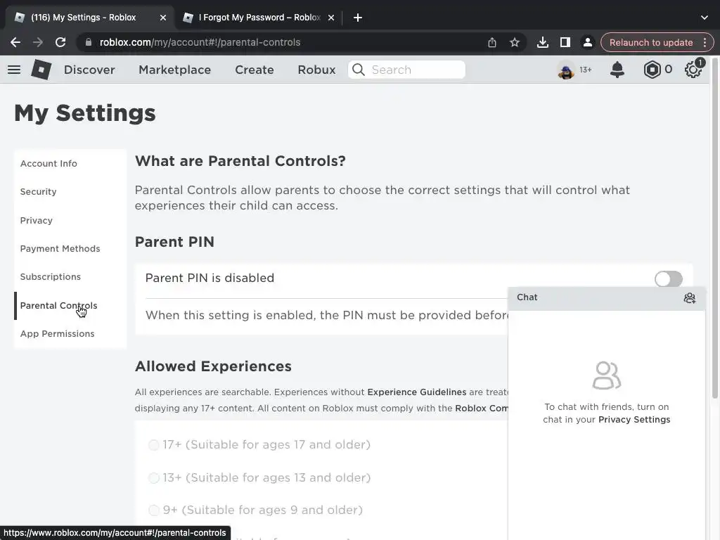The width and height of the screenshot is (720, 540).
Task: Expand the Chrome tab search chevron
Action: tap(705, 18)
